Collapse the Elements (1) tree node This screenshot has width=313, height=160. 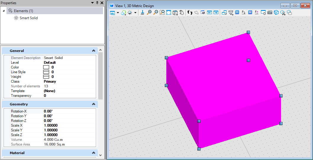[x=4, y=11]
